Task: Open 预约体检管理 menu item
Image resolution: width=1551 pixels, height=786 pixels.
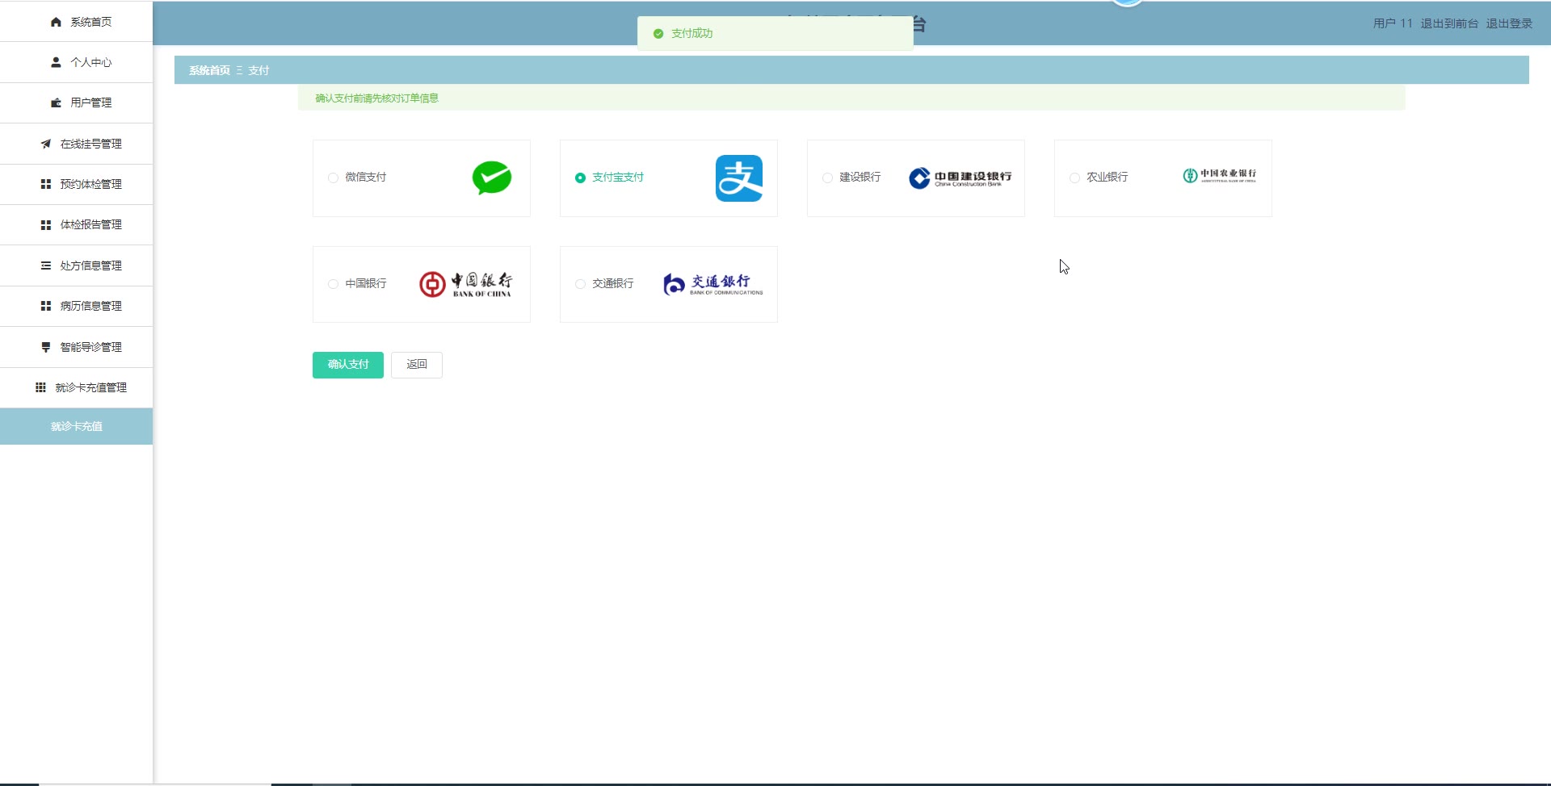Action: 77,184
